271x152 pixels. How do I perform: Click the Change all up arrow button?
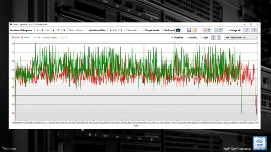[x=247, y=30]
